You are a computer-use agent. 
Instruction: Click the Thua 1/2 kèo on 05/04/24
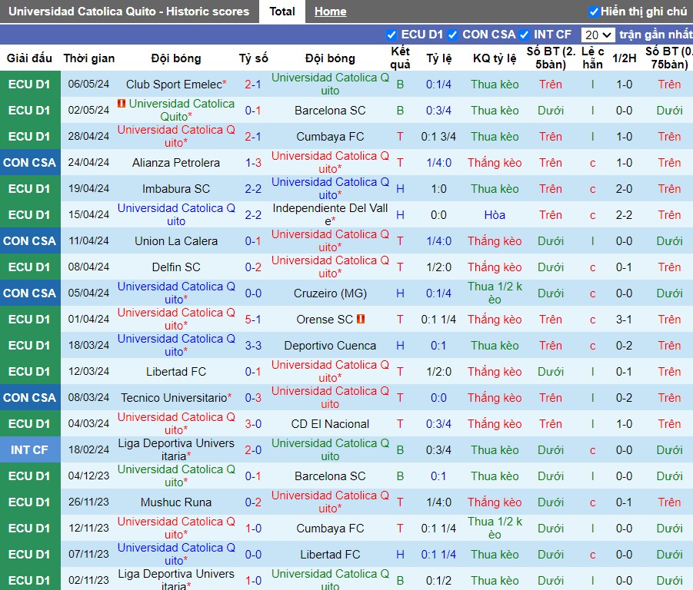pos(495,293)
